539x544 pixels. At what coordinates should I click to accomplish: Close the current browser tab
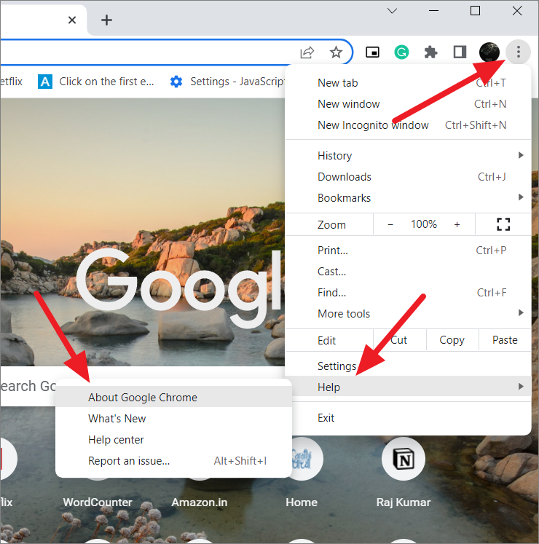(72, 20)
